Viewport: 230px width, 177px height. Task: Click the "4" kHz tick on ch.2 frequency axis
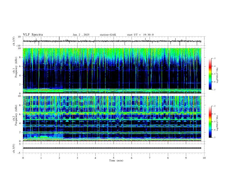click(20, 123)
